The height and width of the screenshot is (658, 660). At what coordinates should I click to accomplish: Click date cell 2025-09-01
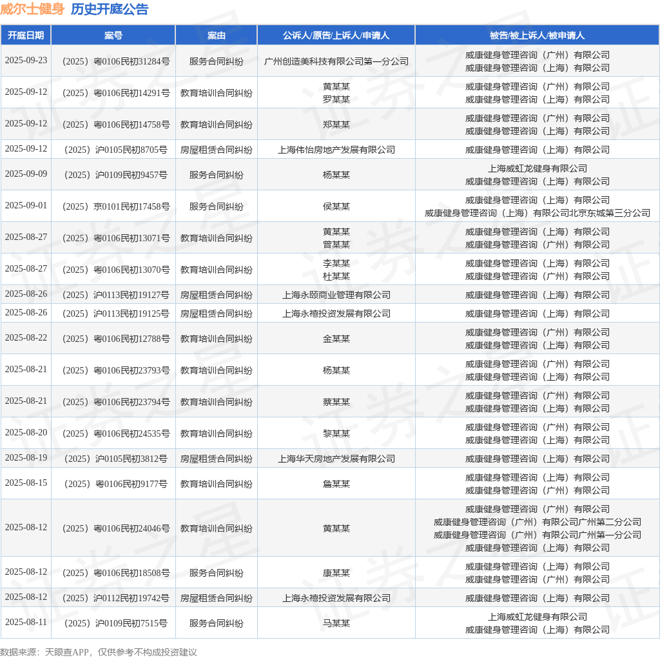click(26, 205)
